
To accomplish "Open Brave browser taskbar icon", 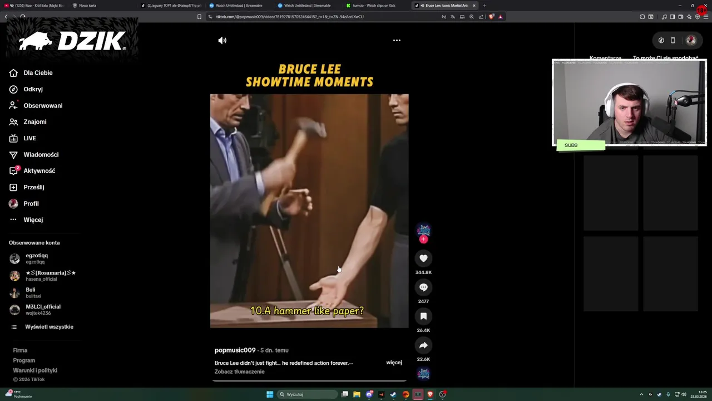I will [x=430, y=394].
